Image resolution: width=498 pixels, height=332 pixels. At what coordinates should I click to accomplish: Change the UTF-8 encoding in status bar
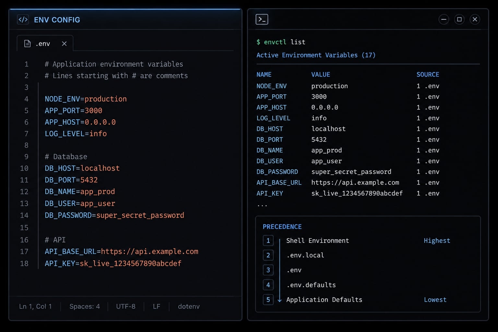126,306
